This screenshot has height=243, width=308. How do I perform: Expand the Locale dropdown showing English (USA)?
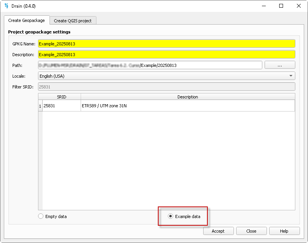(x=166, y=76)
